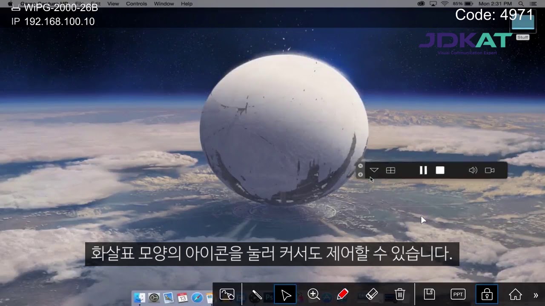Screen dimensions: 545x306
Task: Launch Safari from the Dock
Action: pos(197,298)
